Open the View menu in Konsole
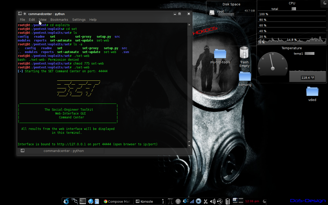This screenshot has height=205, width=328. click(43, 19)
